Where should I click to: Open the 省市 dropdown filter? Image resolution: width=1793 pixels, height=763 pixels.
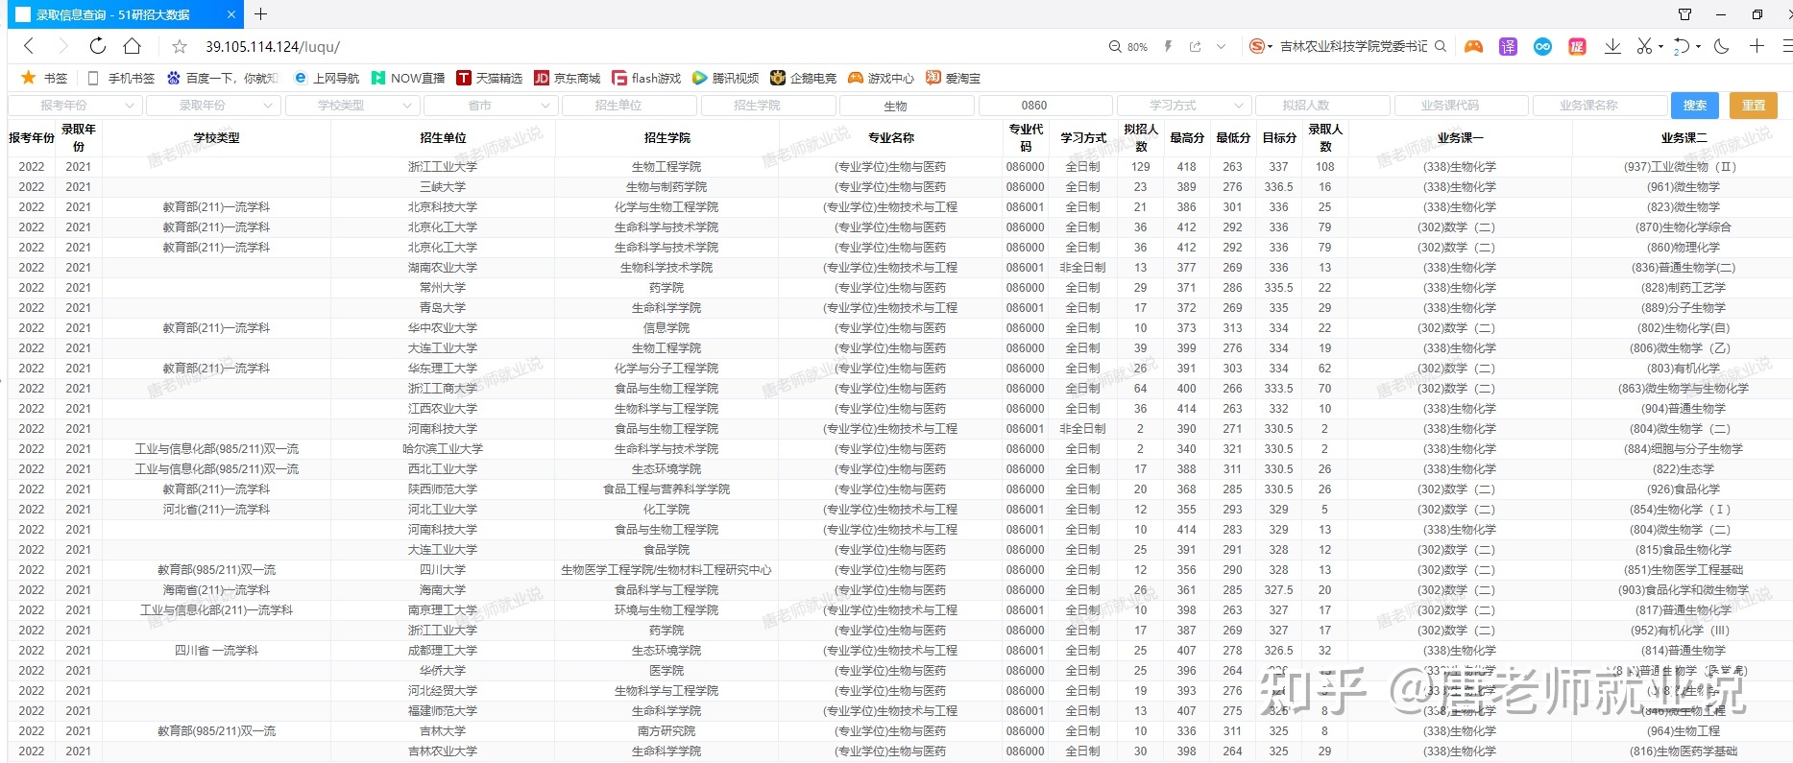click(x=490, y=106)
